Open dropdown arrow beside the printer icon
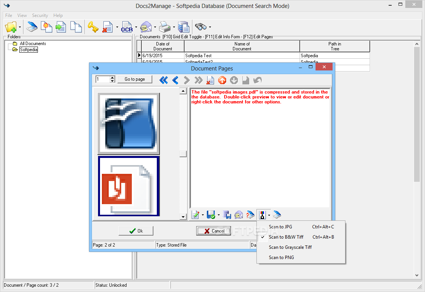This screenshot has height=292, width=425. pyautogui.click(x=174, y=27)
